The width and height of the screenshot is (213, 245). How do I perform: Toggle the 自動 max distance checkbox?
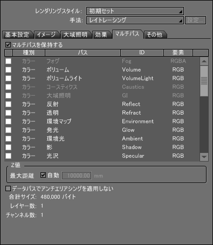[43, 175]
